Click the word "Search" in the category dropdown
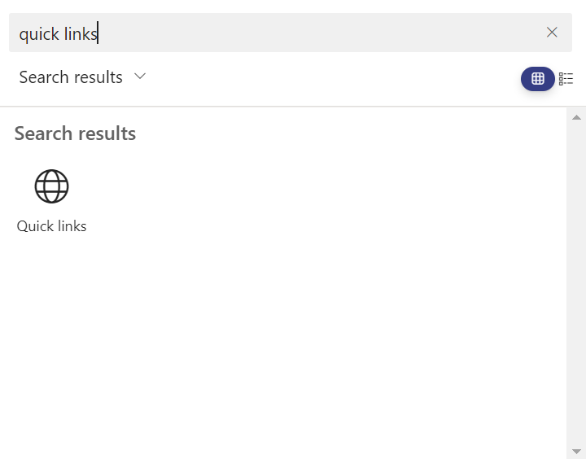Viewport: 586px width, 459px height. tap(44, 77)
